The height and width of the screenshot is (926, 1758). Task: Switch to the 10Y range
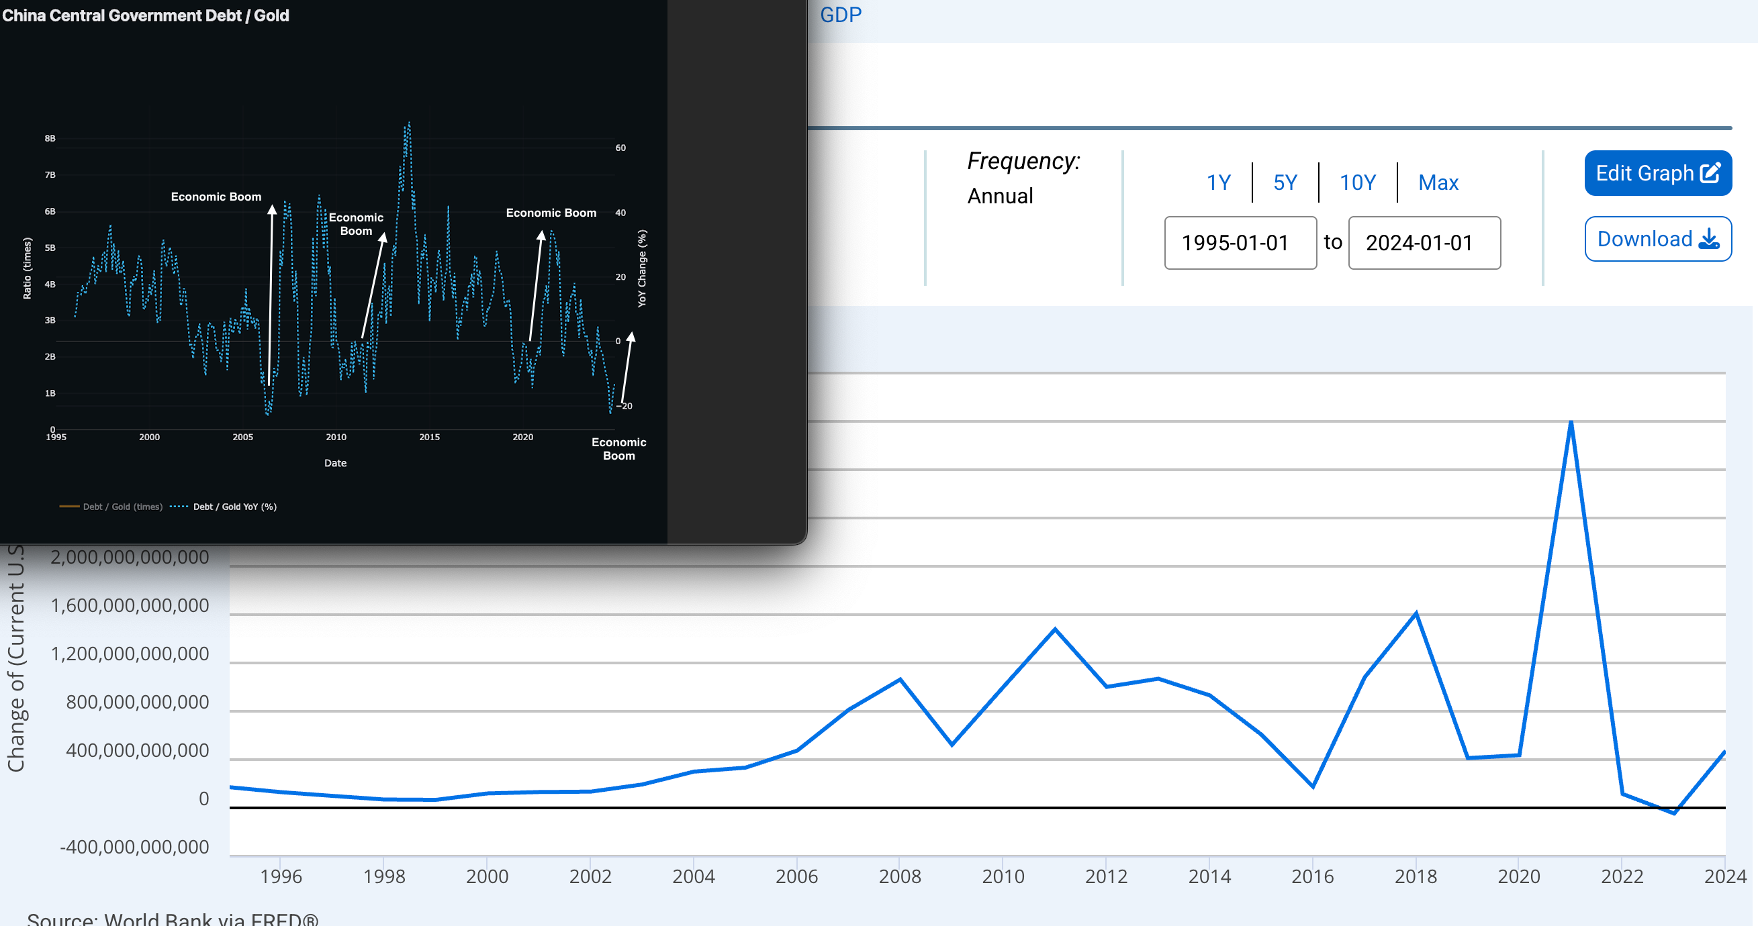pyautogui.click(x=1357, y=183)
